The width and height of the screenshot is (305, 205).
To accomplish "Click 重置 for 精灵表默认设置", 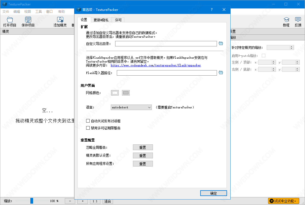I will (x=143, y=156).
